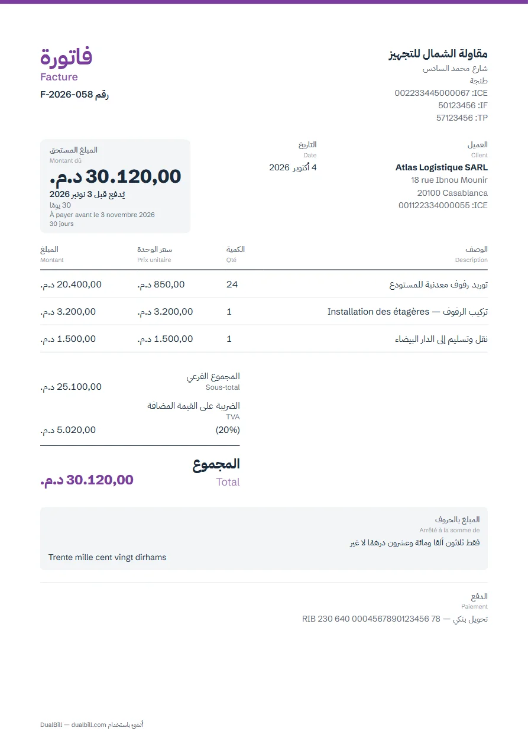The image size is (528, 747).
Task: Select the purple Facture heading
Action: 59,77
